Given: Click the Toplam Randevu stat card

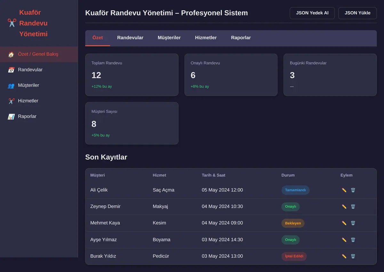Looking at the screenshot, I should tap(132, 75).
